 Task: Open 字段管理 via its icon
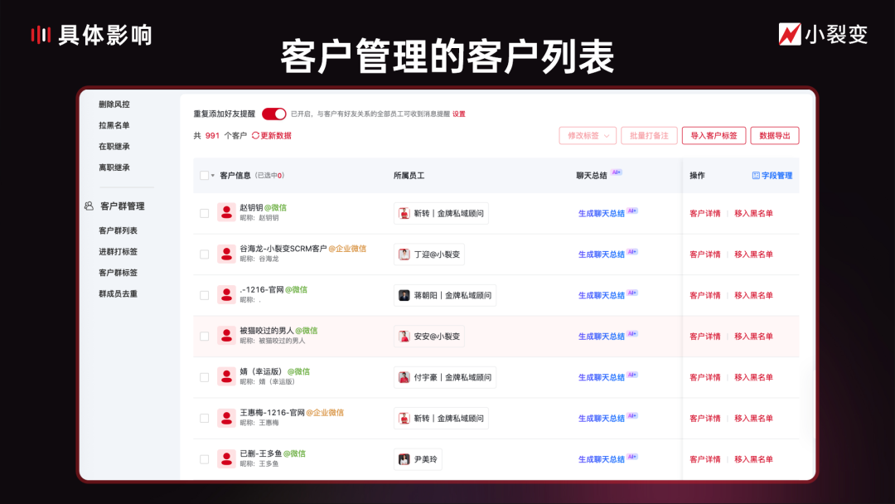point(756,175)
